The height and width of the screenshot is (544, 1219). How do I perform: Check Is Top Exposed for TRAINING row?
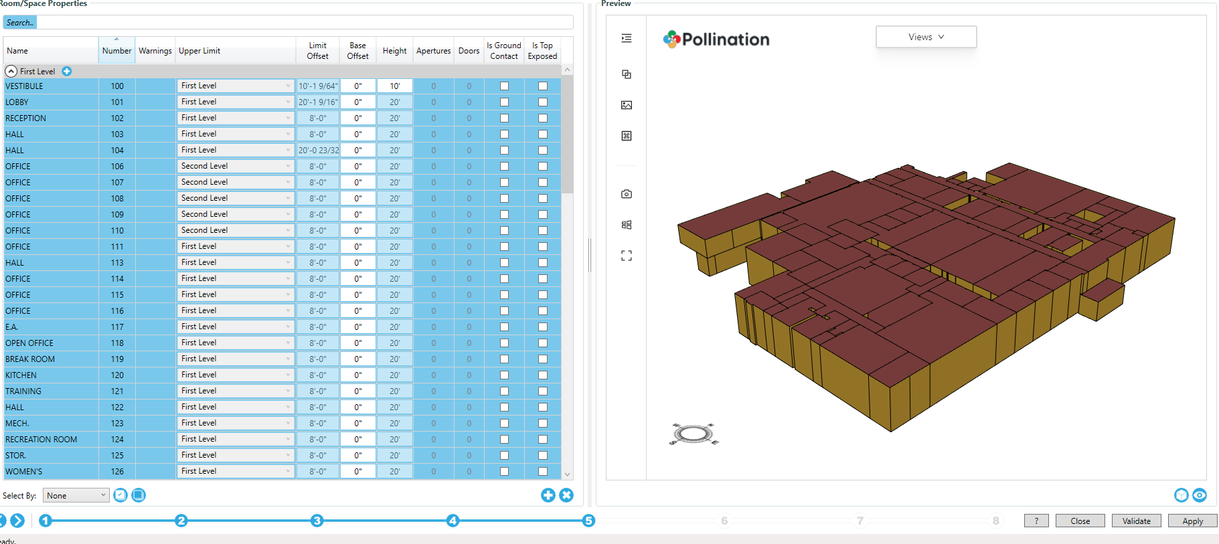(x=543, y=391)
